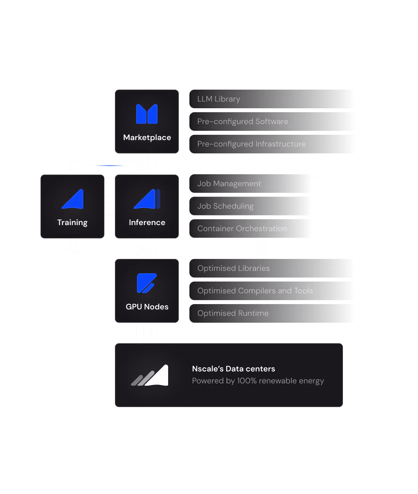The width and height of the screenshot is (418, 494).
Task: Click the blue Training triangle icon
Action: pos(72,199)
